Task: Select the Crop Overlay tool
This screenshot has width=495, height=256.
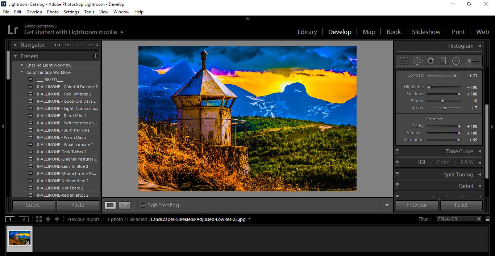Action: (x=404, y=61)
